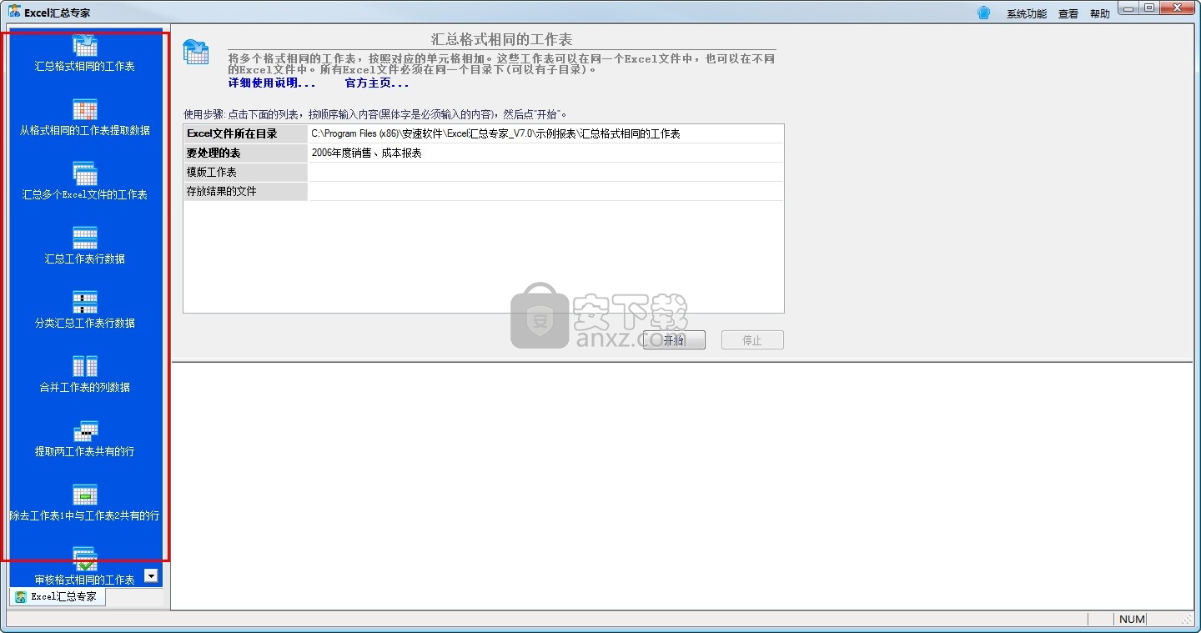Click the 开始 button

[x=674, y=340]
